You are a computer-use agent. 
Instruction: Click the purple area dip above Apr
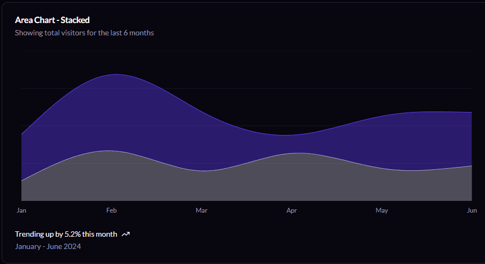click(x=290, y=144)
